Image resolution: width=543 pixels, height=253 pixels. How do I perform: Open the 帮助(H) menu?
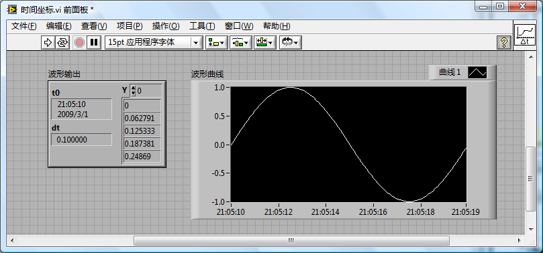(x=277, y=26)
